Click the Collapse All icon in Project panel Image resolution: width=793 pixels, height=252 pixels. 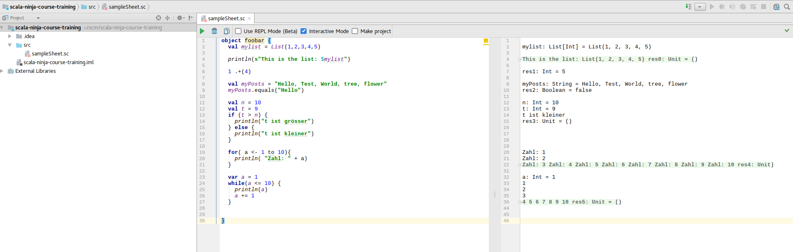click(168, 18)
